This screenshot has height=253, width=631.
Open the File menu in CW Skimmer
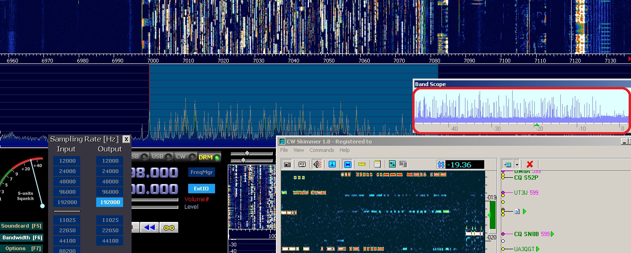[x=284, y=150]
